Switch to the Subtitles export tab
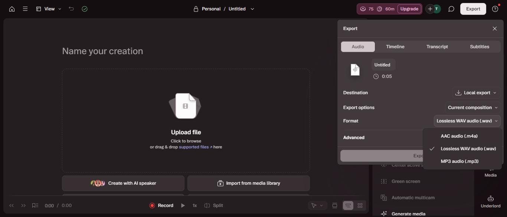The height and width of the screenshot is (217, 507). (480, 47)
